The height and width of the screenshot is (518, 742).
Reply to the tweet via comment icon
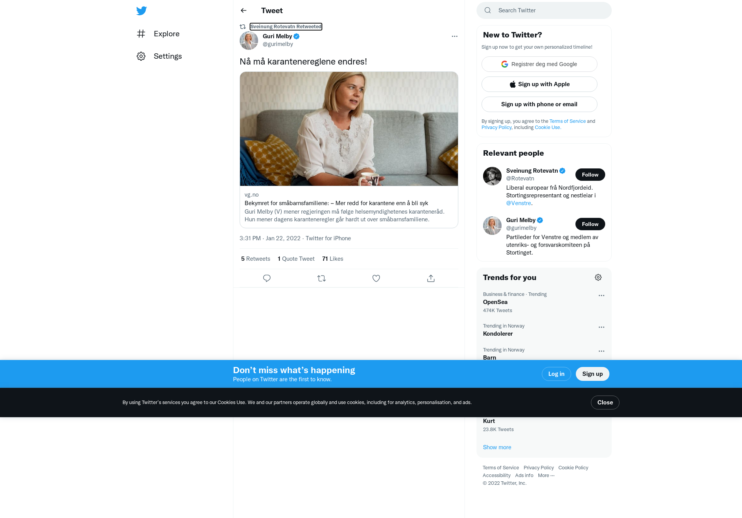[x=267, y=278]
